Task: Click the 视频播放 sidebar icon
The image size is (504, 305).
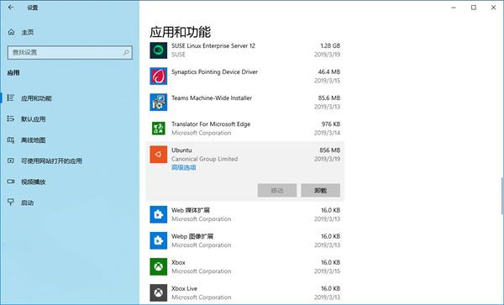Action: point(11,181)
